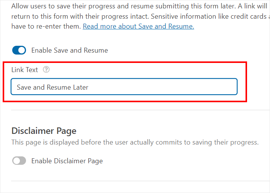
Task: Click the 'Disclaimer Page' section heading
Action: (44, 131)
